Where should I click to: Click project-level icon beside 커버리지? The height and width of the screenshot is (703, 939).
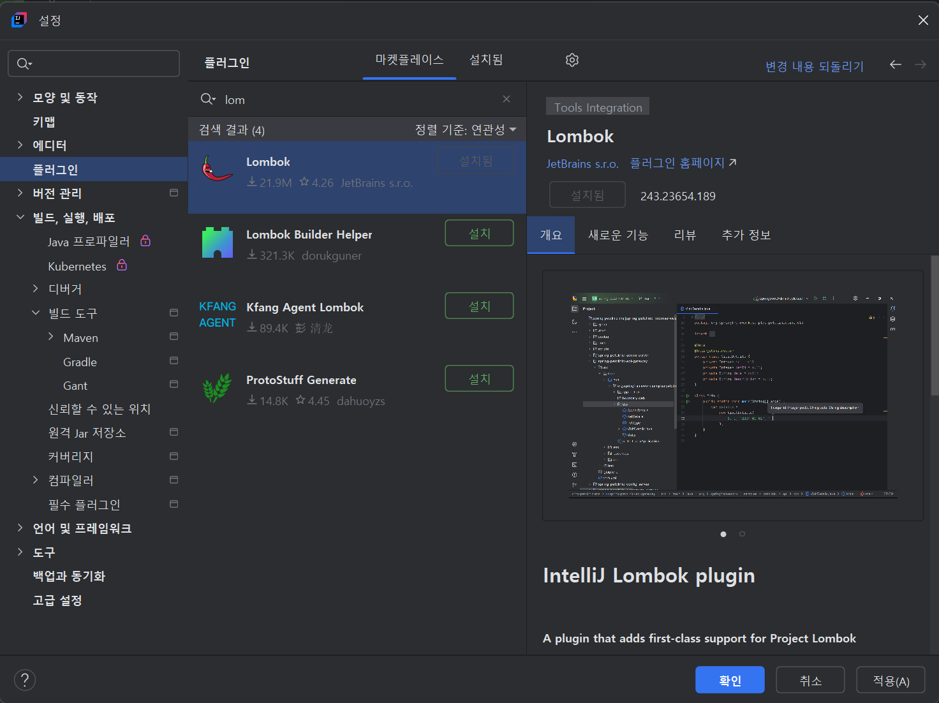click(x=174, y=456)
